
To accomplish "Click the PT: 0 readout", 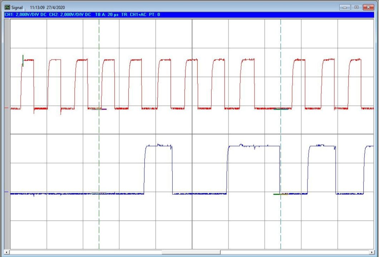I will coord(154,15).
